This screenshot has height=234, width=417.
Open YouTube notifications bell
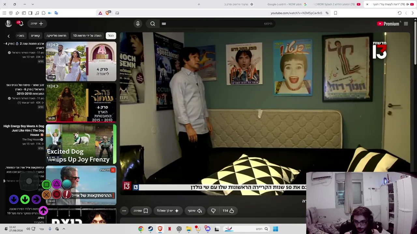tap(21, 24)
